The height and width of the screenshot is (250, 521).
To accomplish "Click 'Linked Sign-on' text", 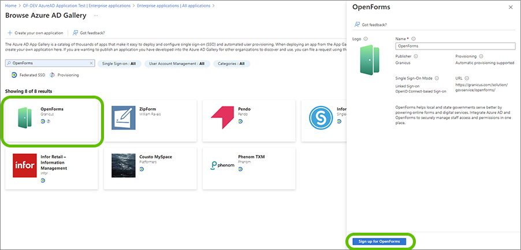I will (407, 86).
